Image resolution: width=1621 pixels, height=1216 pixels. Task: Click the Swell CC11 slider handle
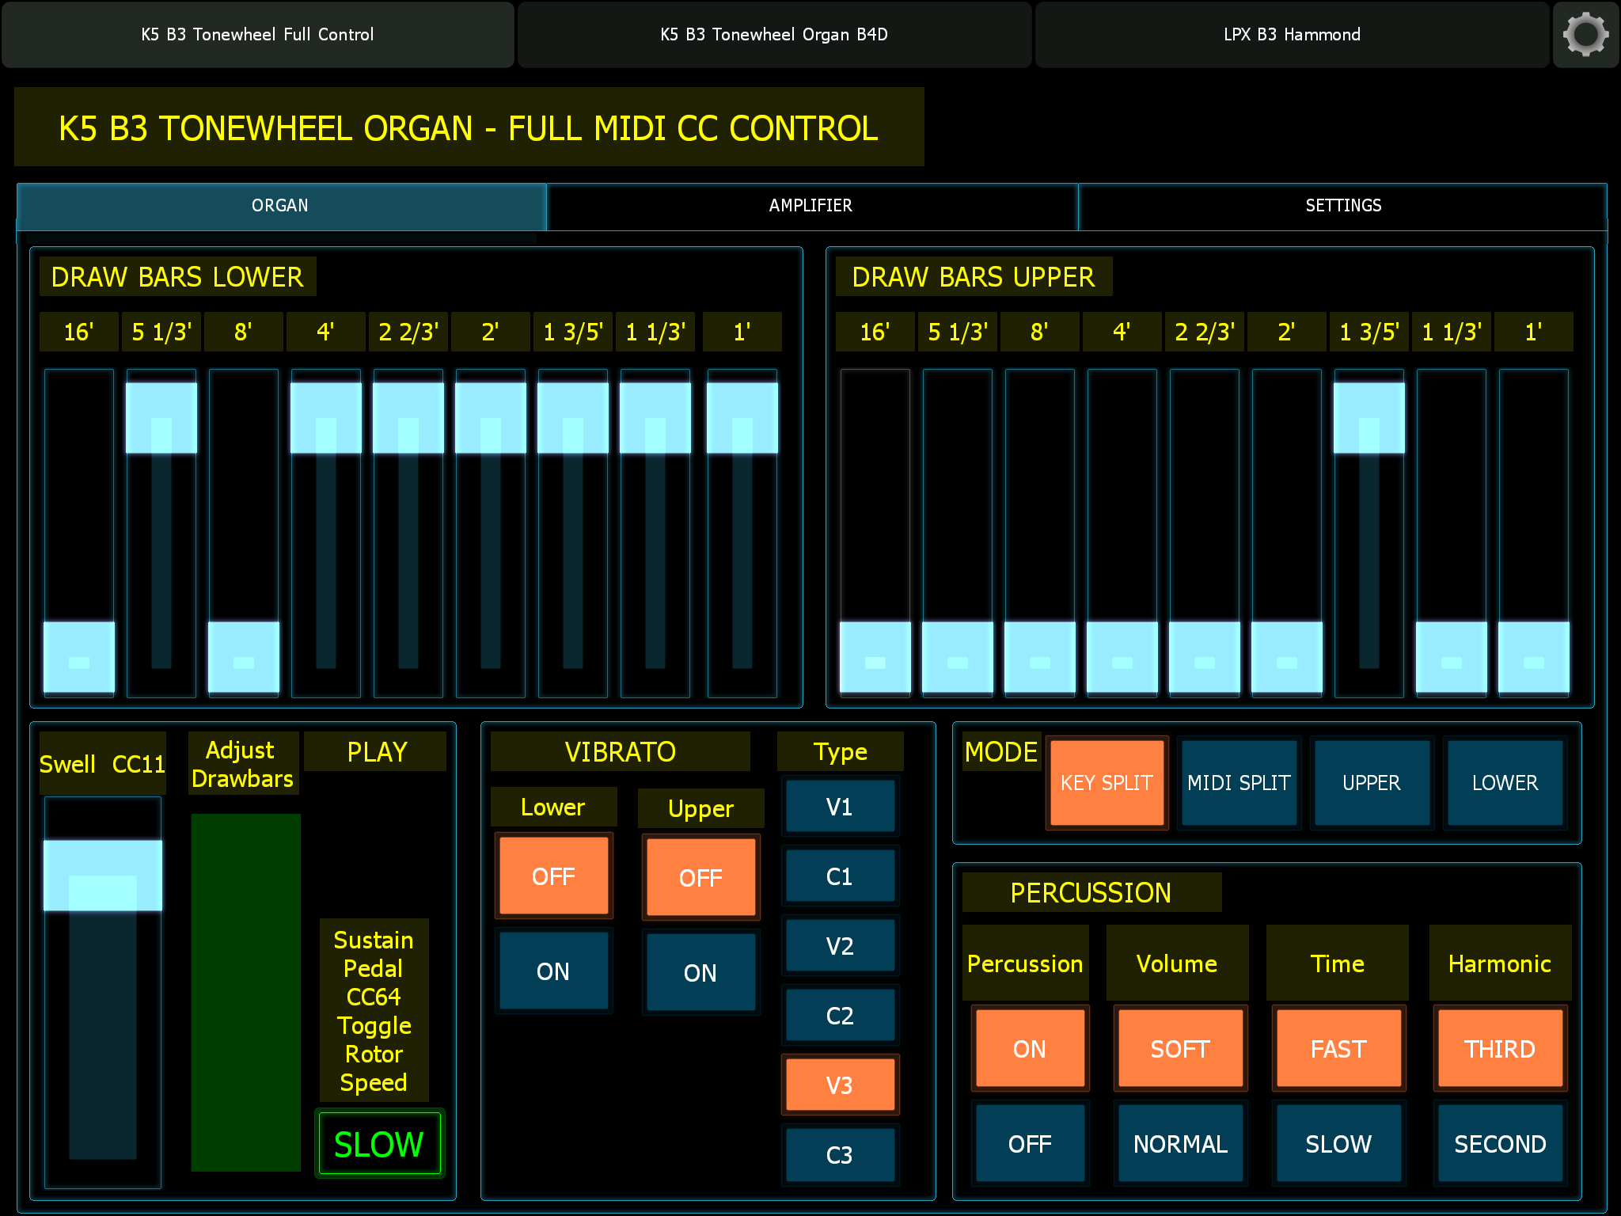pos(103,876)
